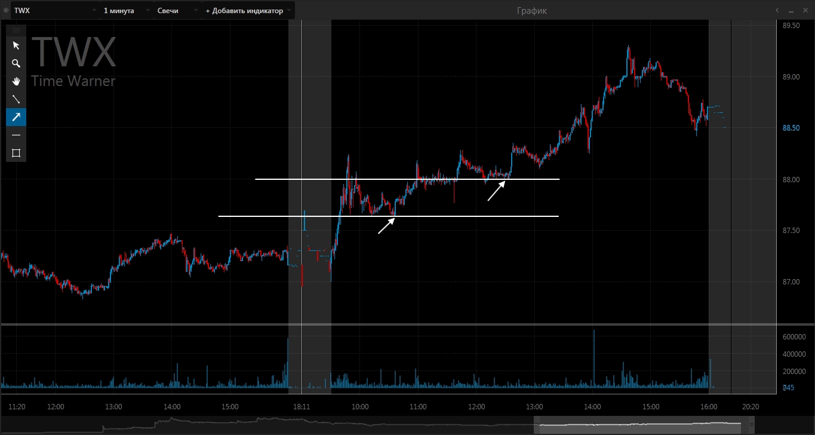Screen dimensions: 815x435
Task: Grab the drawing toolbar grip handle
Action: pos(16,30)
